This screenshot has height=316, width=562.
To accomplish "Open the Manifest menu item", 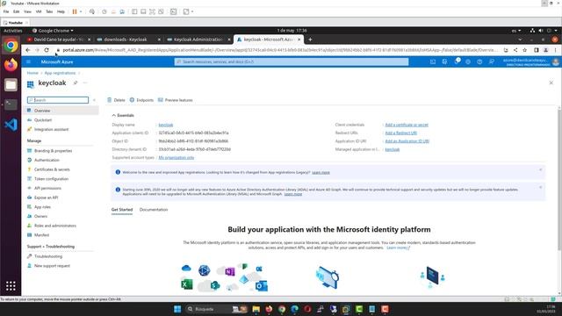I will pos(41,235).
